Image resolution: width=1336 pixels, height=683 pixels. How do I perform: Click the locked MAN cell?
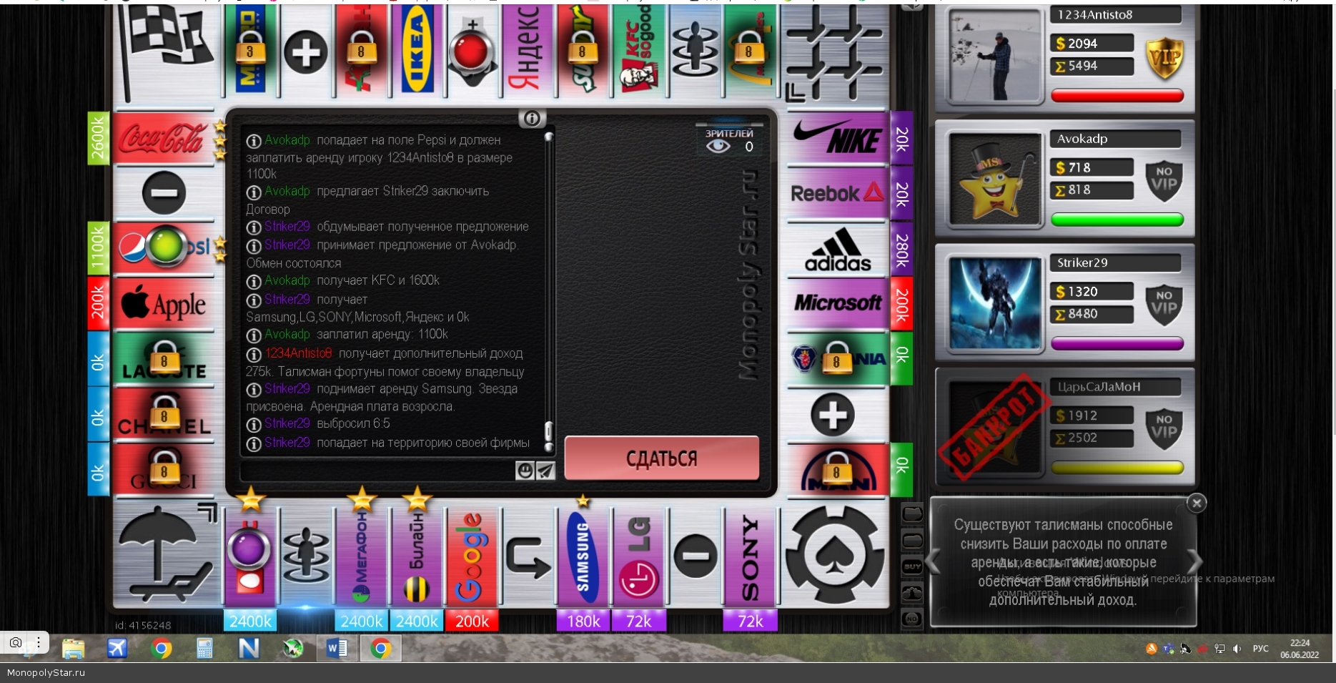(837, 470)
